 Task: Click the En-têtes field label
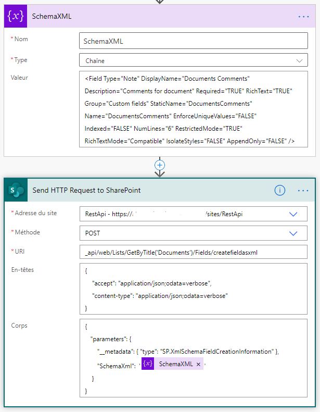pyautogui.click(x=22, y=270)
